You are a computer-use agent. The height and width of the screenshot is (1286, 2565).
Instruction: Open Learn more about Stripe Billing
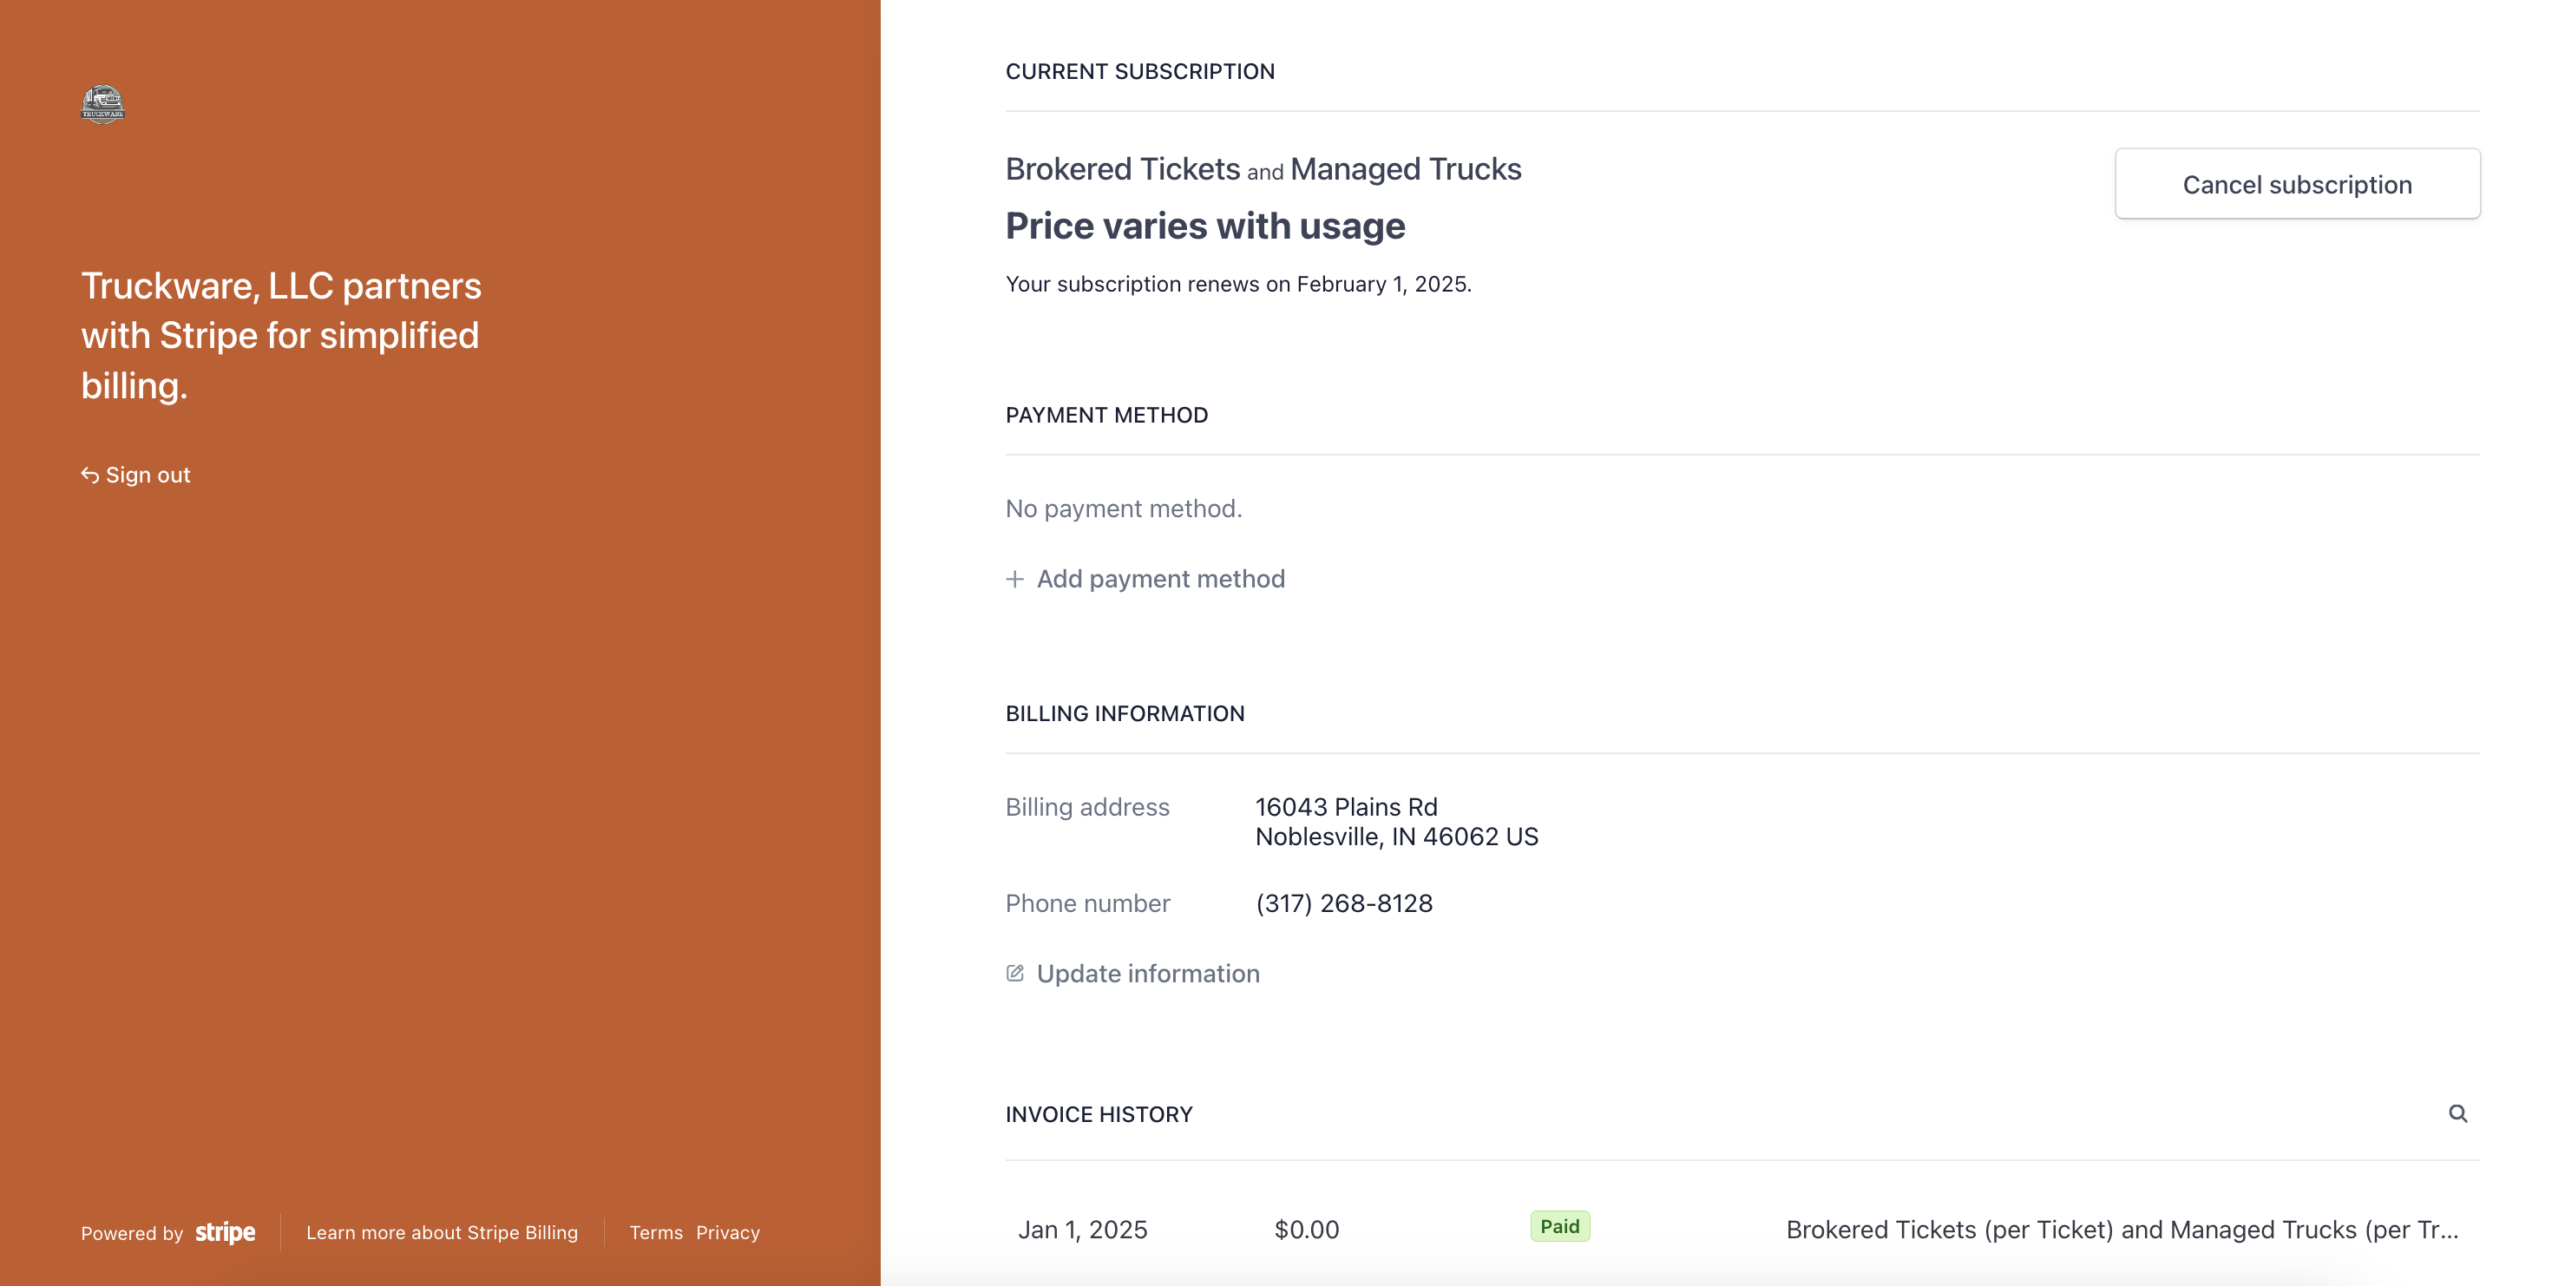pyautogui.click(x=441, y=1232)
